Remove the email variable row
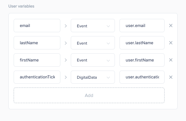The image size is (186, 121). pos(171,26)
